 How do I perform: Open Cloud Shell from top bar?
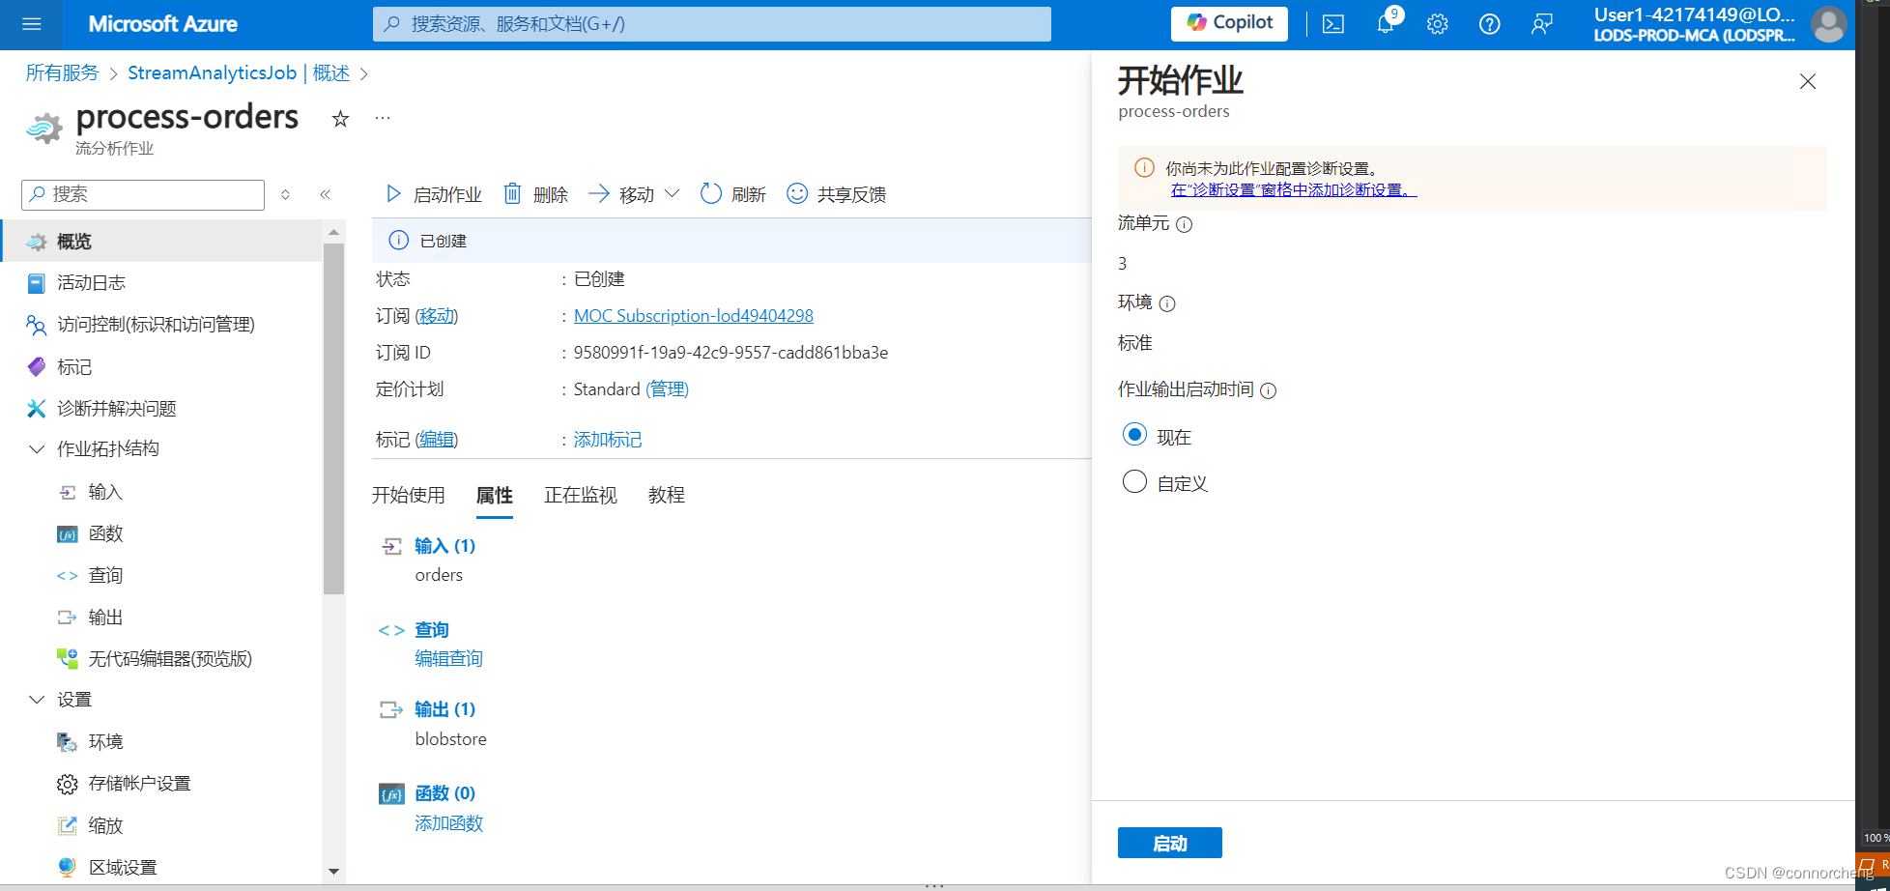(1333, 24)
